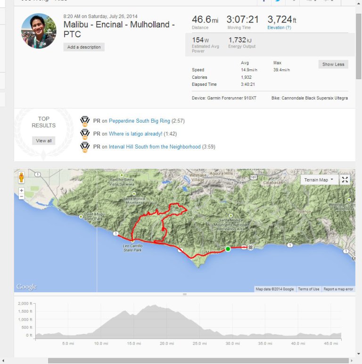Click the checkered finish marker on map

pos(251,247)
